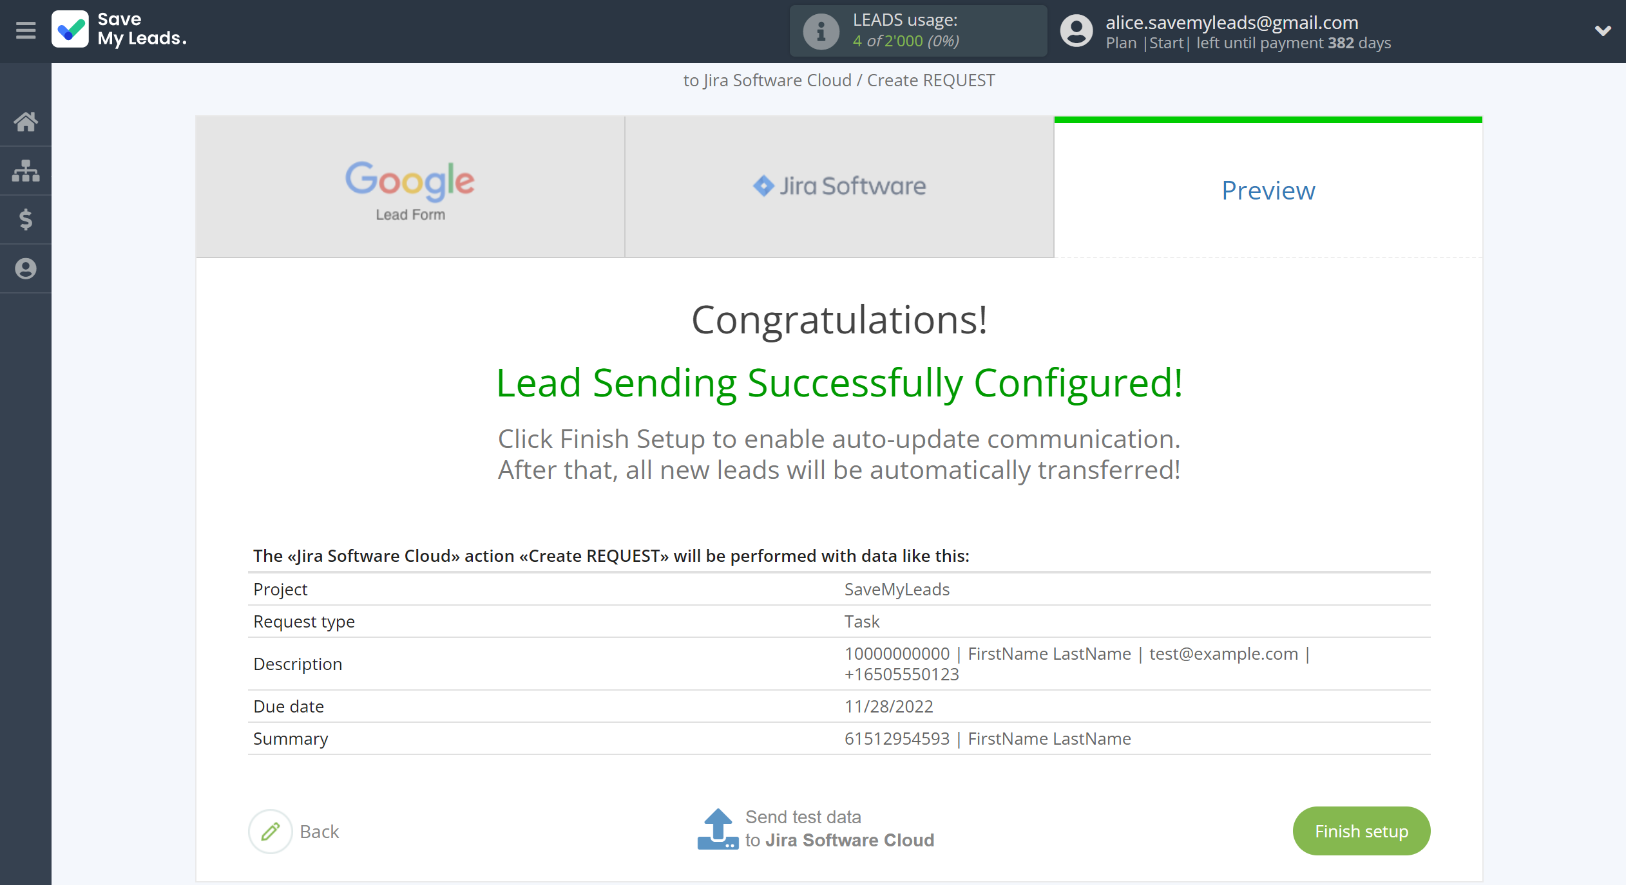
Task: Click the Jira Software Cloud / Create REQUEST heading
Action: pos(839,80)
